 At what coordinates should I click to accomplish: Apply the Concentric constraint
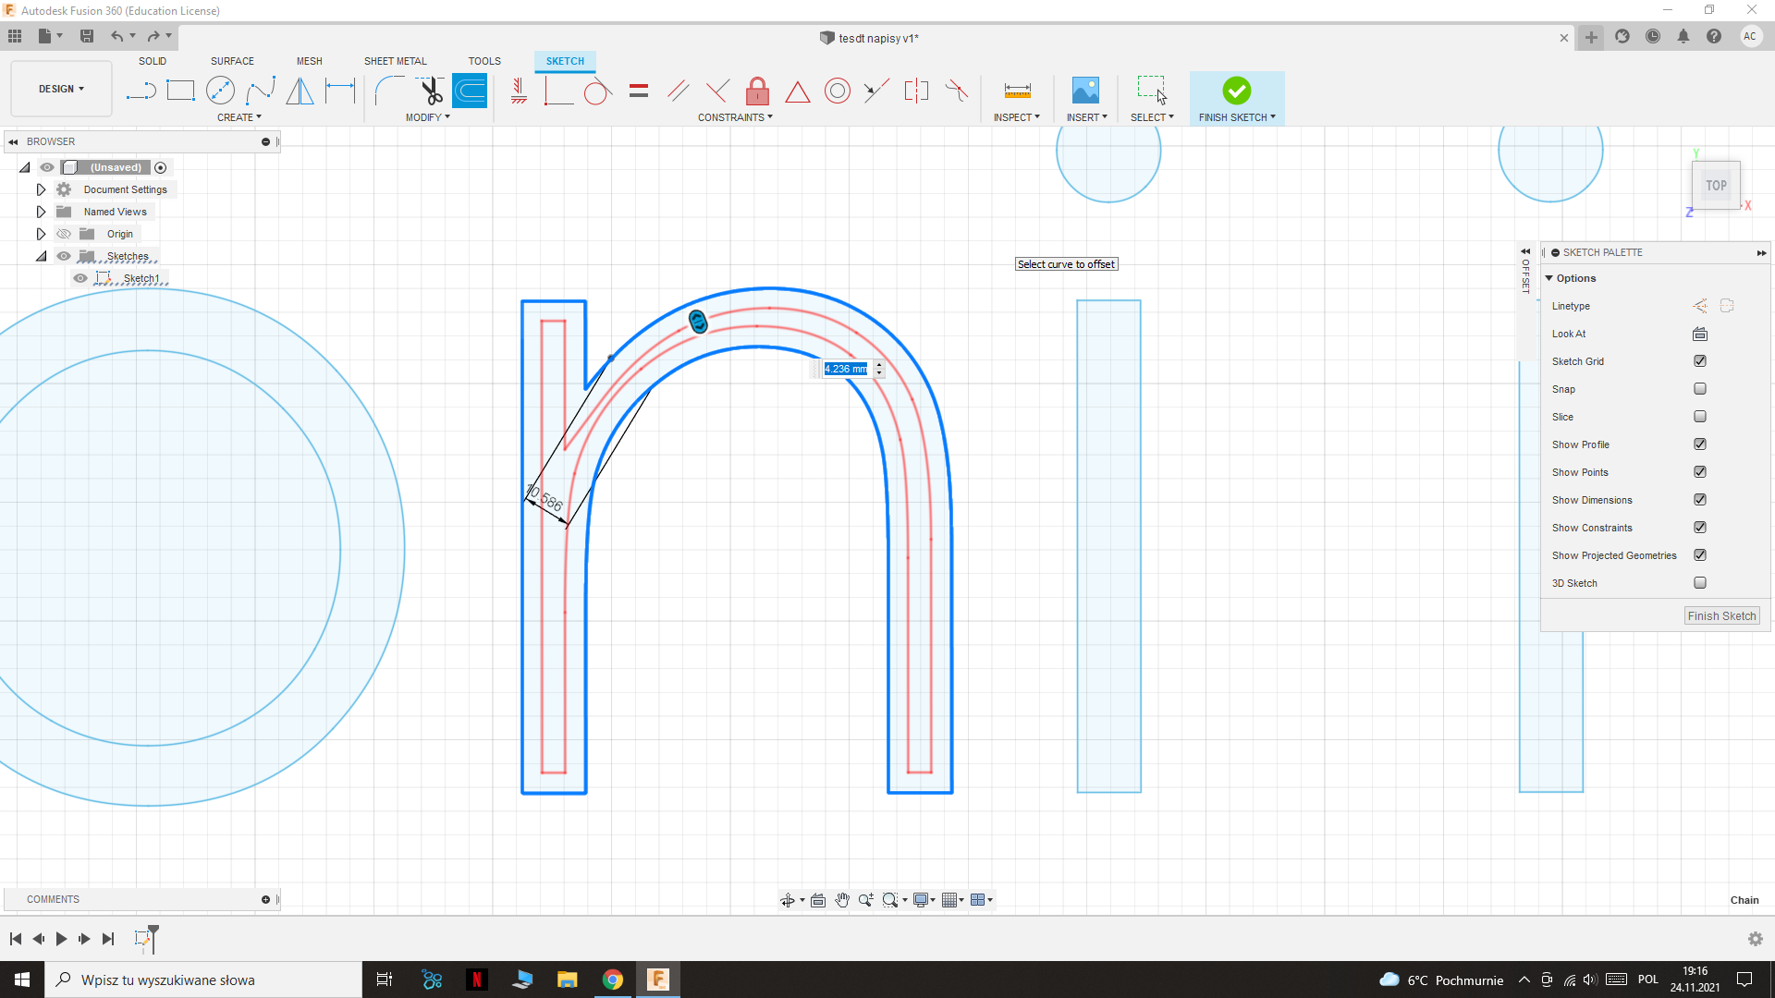click(x=838, y=91)
